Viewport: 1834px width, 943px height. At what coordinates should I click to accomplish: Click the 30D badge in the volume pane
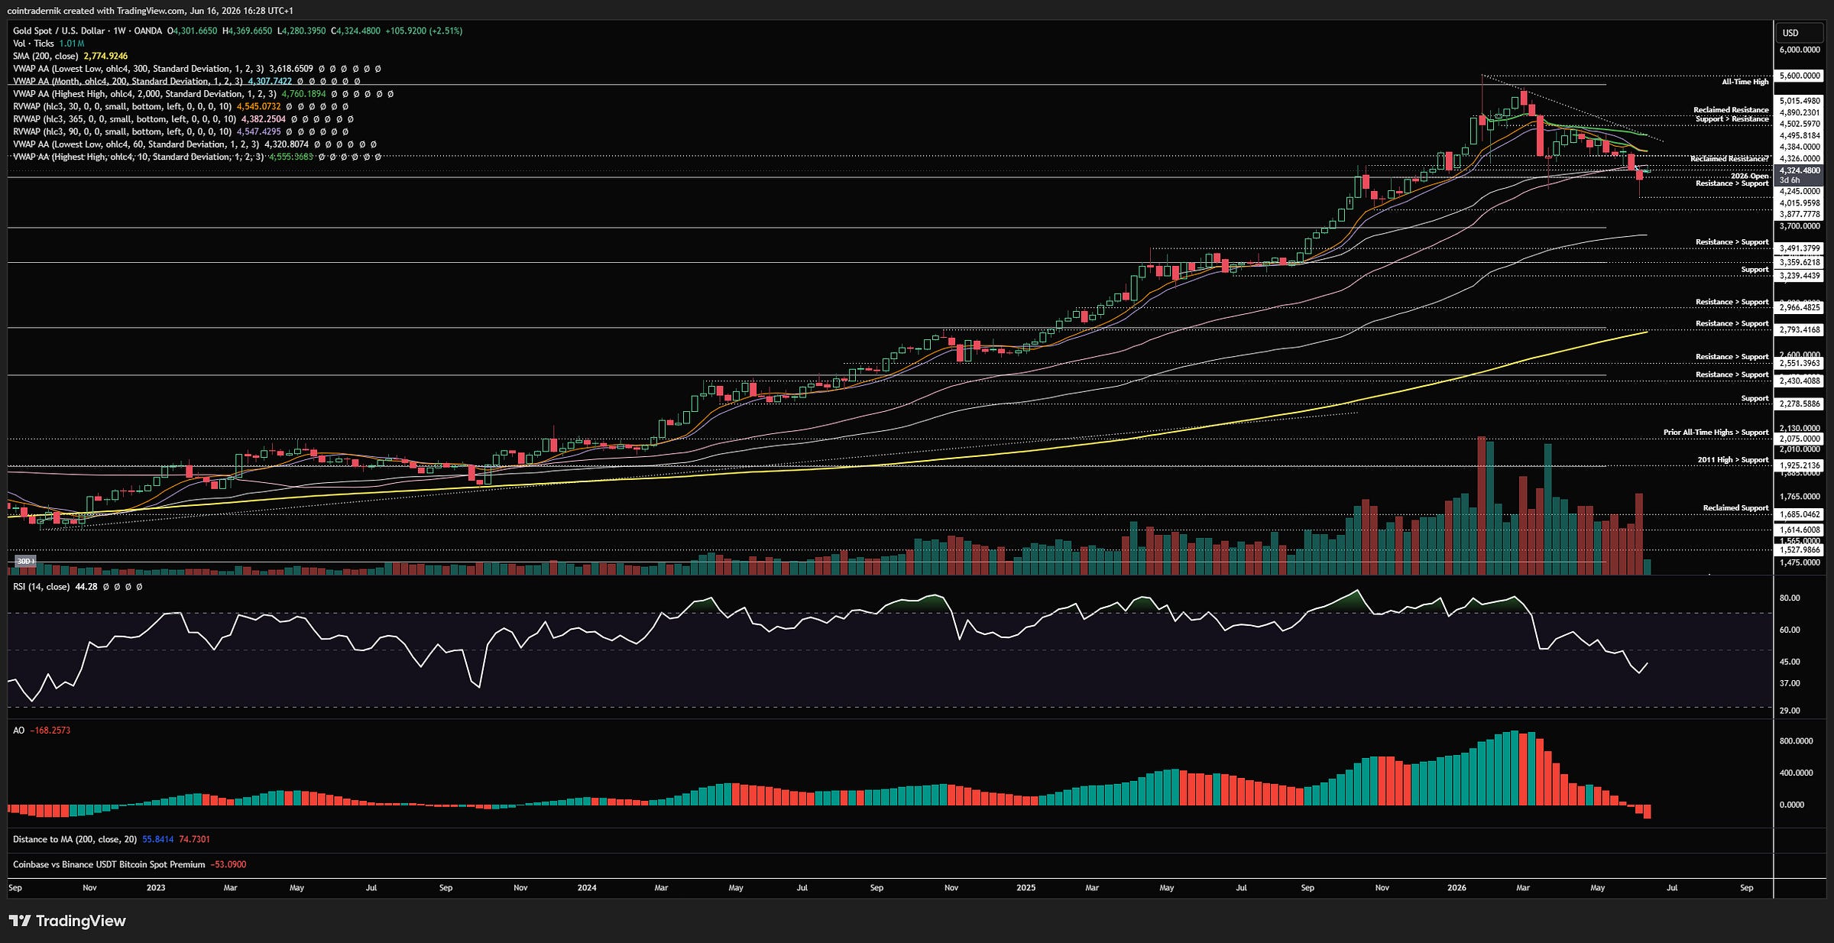pyautogui.click(x=25, y=561)
